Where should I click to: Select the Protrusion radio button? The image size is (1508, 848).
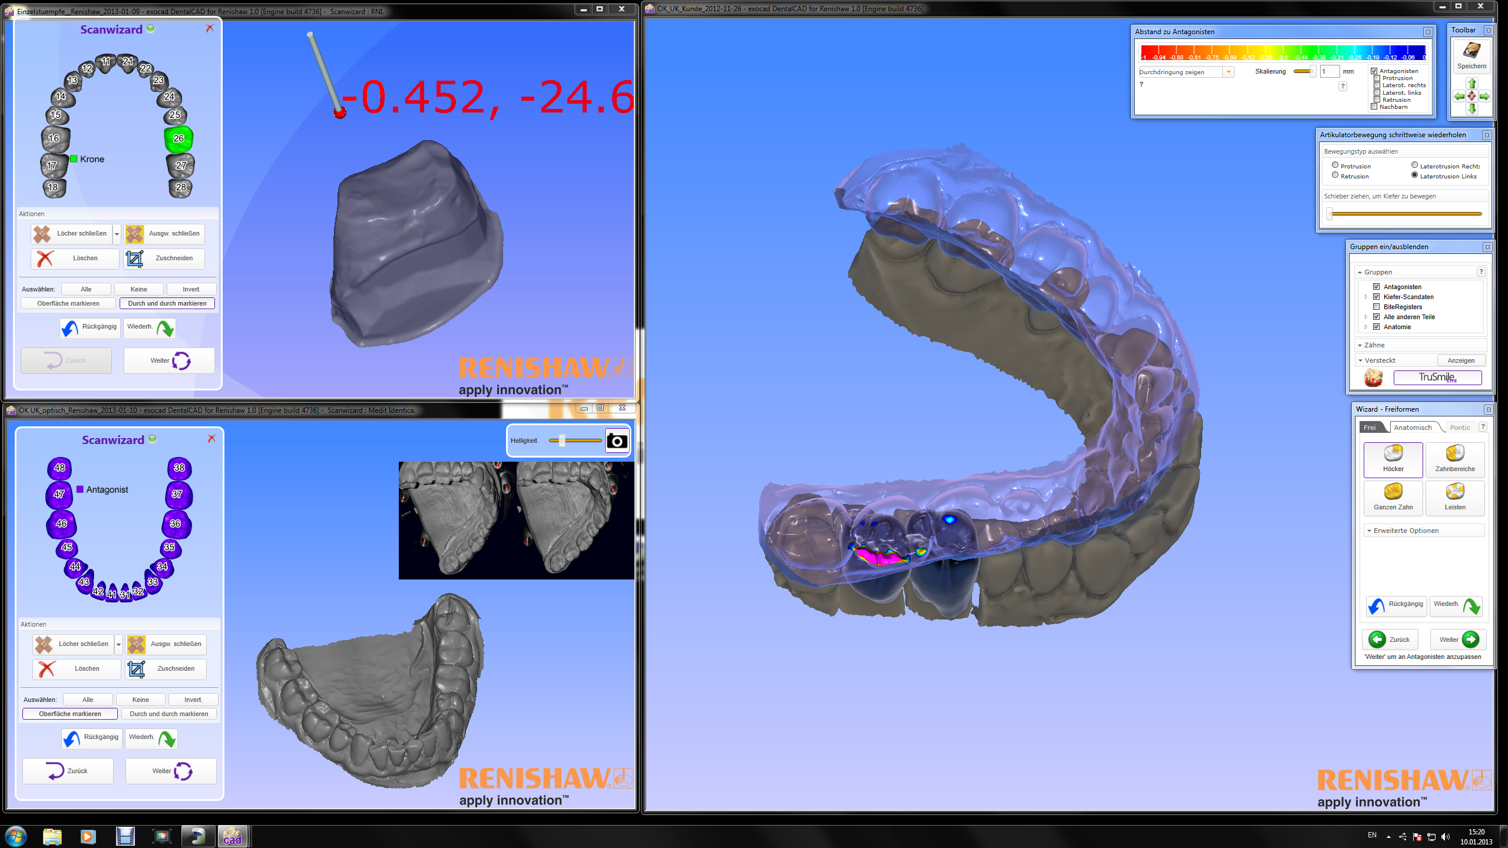(1335, 165)
